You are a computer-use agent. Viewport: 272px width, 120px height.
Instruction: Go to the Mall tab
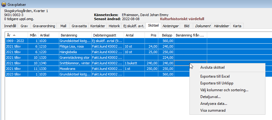point(63,26)
